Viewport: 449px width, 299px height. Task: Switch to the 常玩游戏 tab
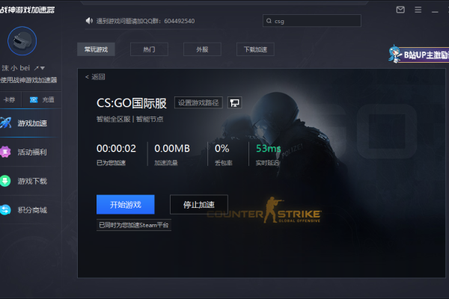tap(96, 49)
